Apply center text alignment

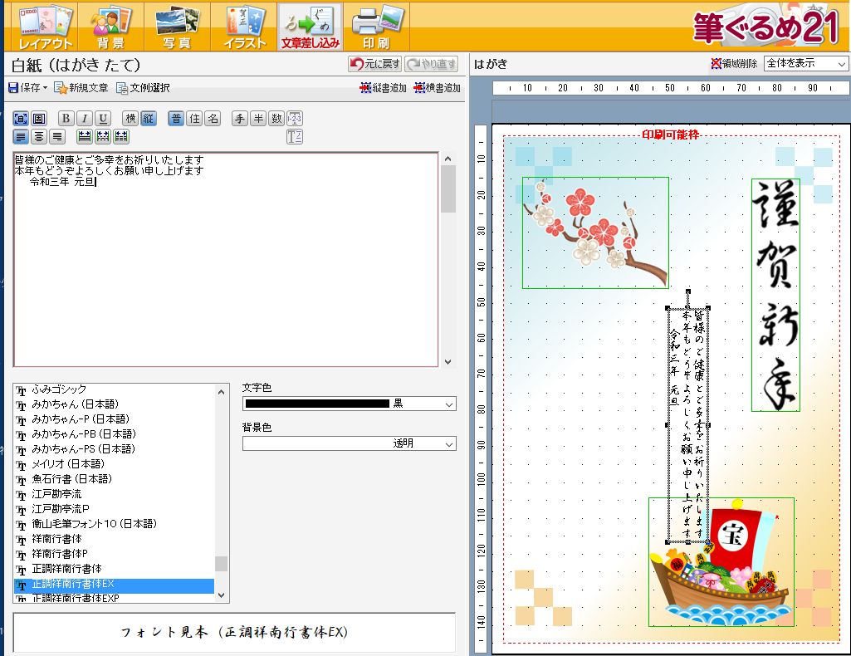click(37, 136)
